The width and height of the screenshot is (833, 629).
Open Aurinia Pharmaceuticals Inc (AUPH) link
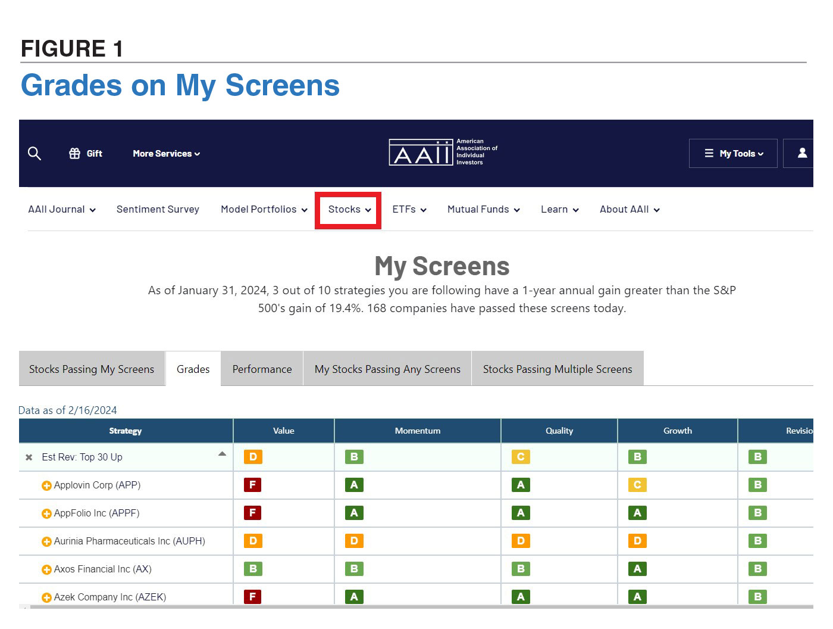129,541
